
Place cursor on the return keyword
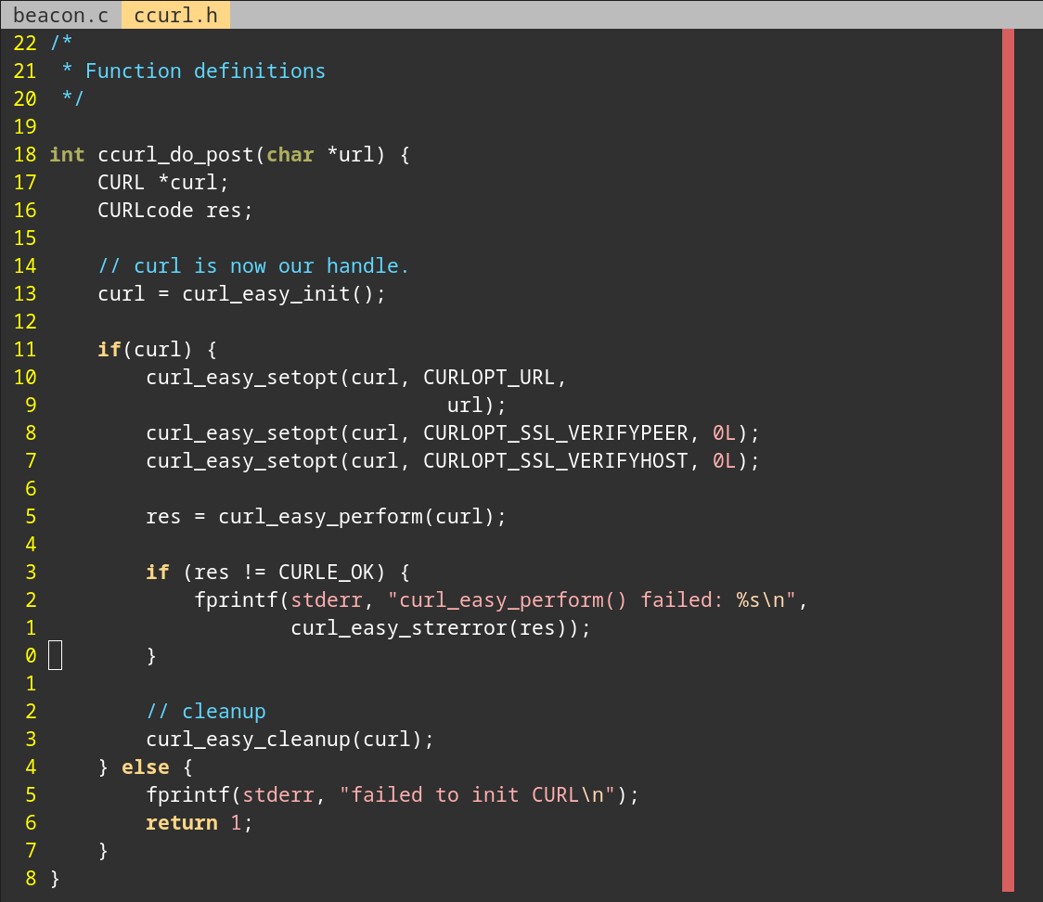(x=181, y=823)
